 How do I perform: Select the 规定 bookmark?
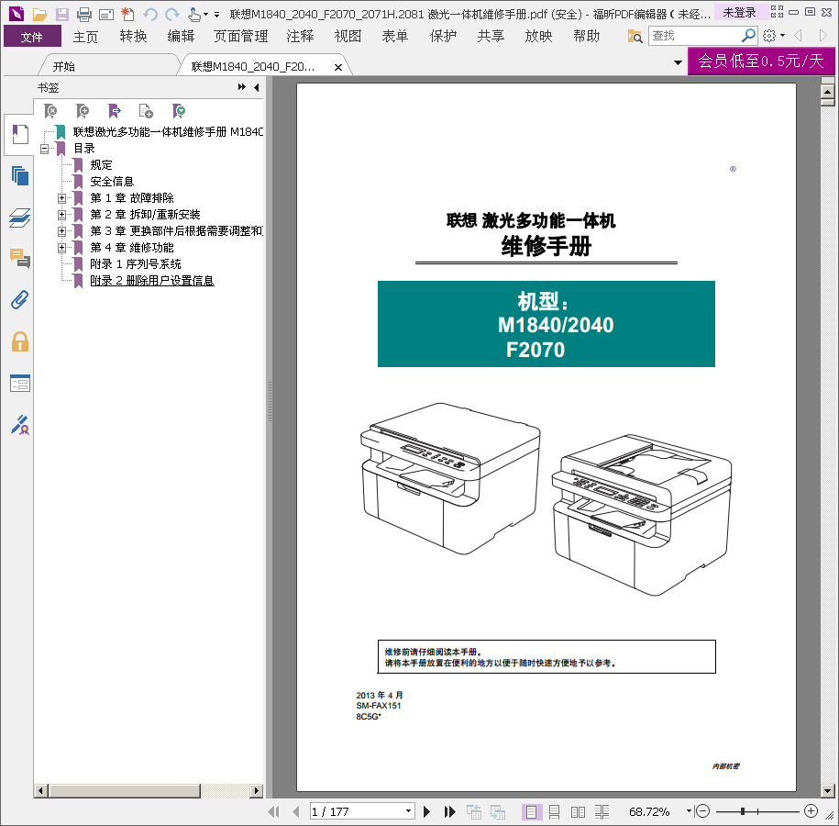(101, 165)
